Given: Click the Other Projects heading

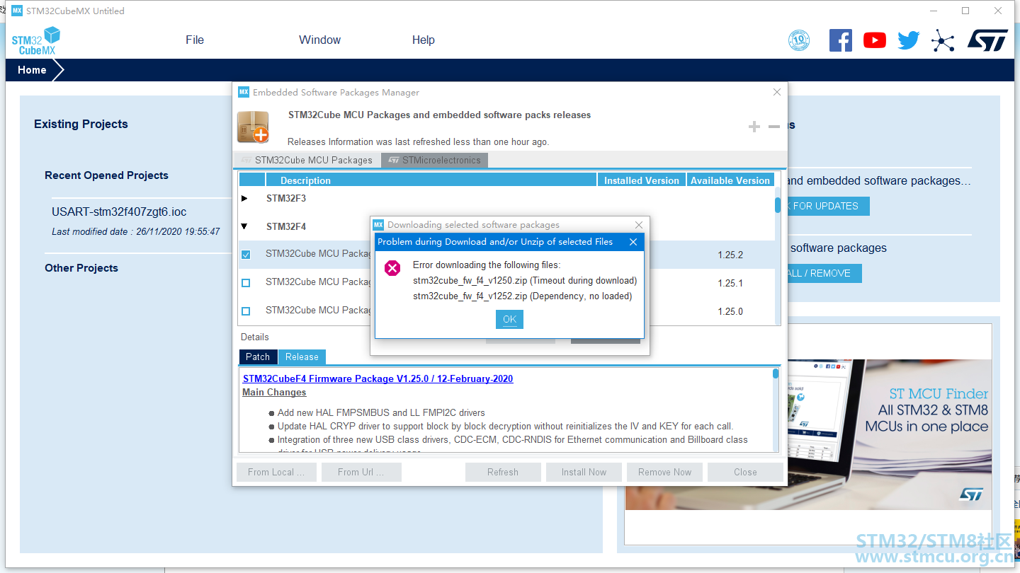Looking at the screenshot, I should click(81, 268).
